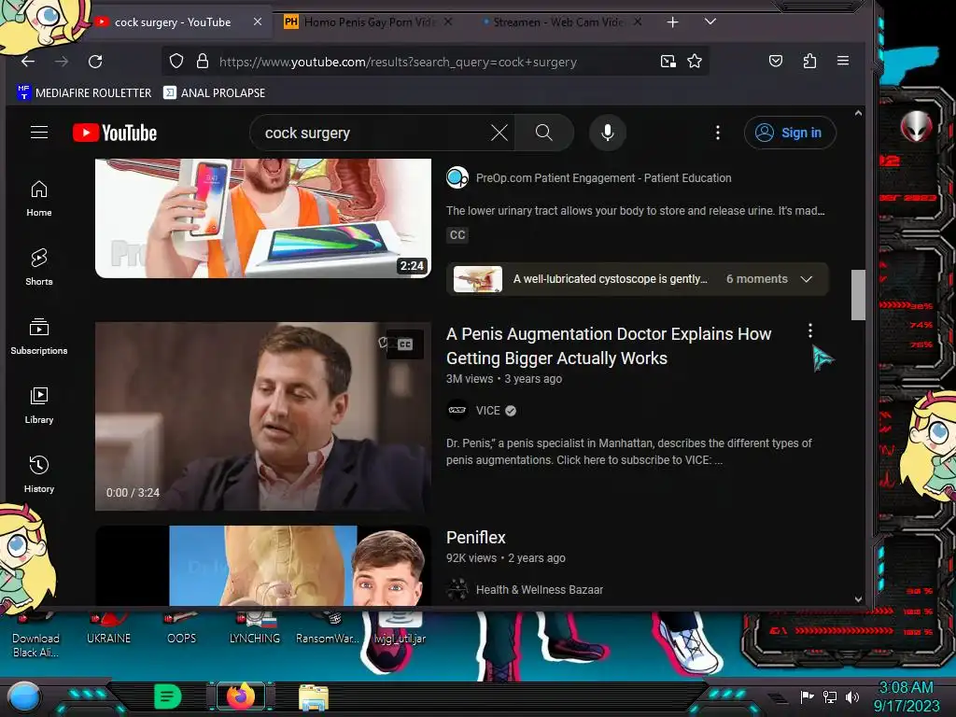Viewport: 956px width, 717px height.
Task: Open the VICE video thumbnail preview
Action: [262, 415]
